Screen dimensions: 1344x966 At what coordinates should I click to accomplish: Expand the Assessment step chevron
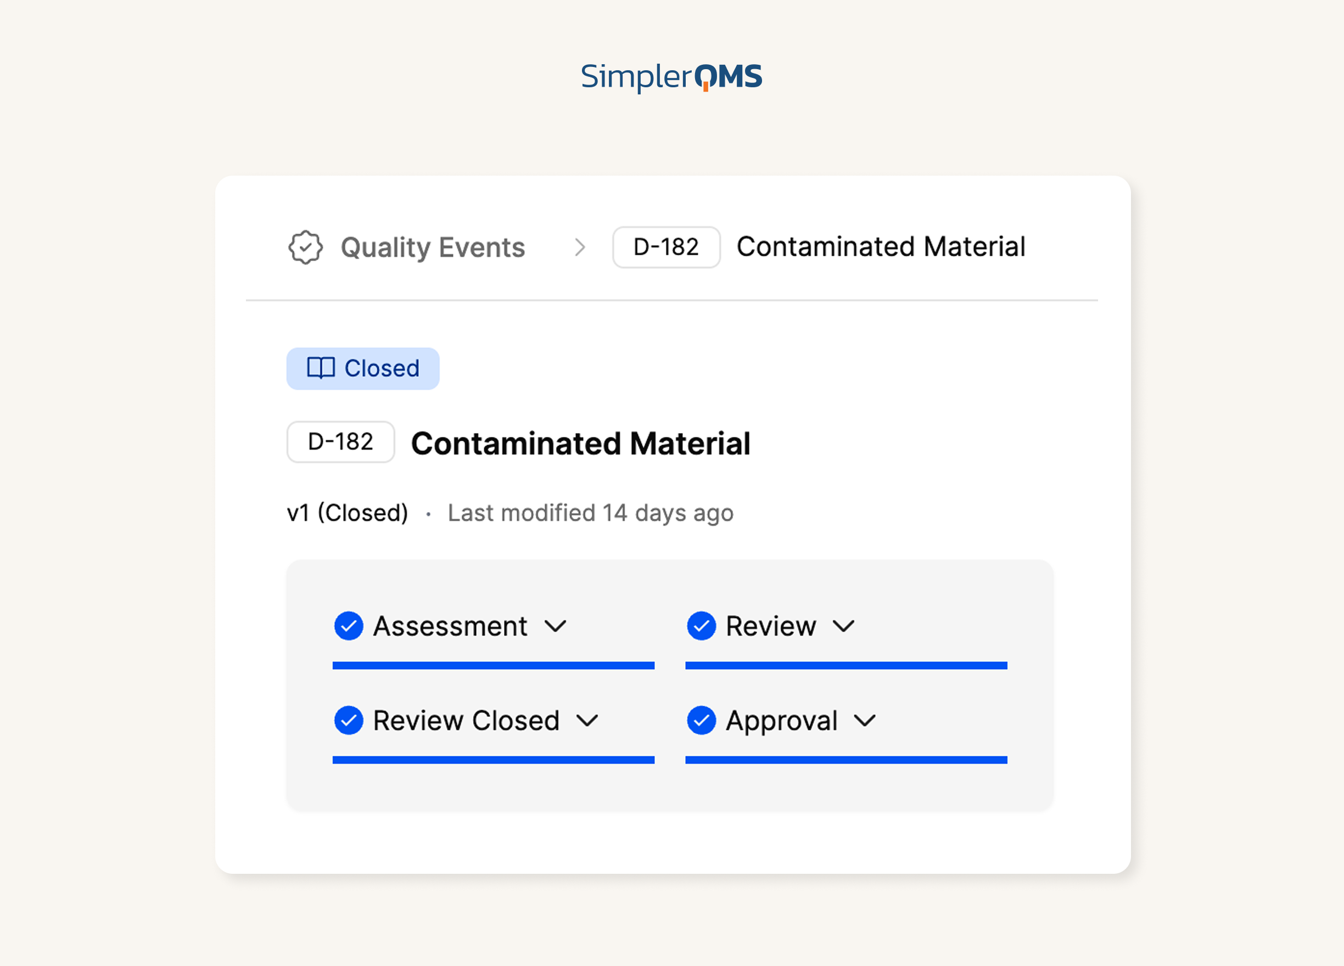[556, 626]
